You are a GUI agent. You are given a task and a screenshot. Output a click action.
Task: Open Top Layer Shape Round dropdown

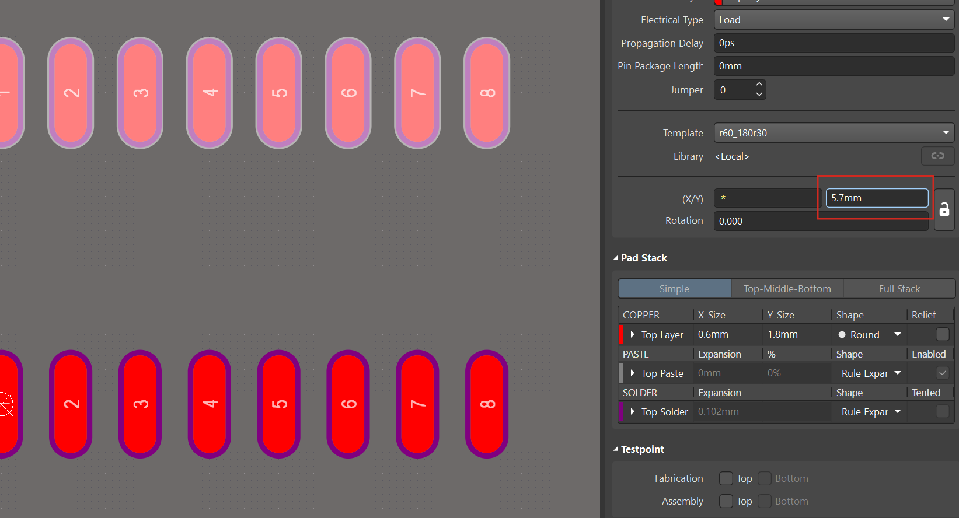click(x=898, y=334)
